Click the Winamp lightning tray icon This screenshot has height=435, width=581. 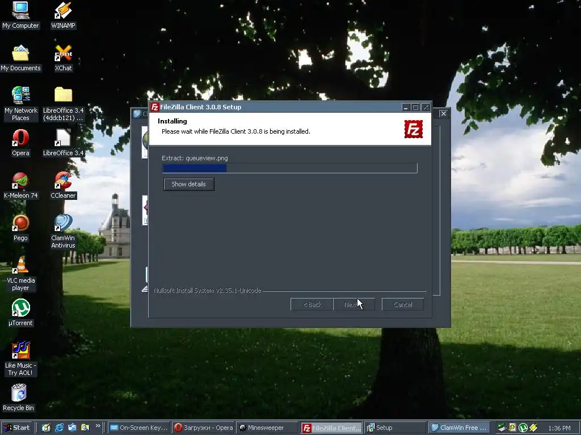(x=533, y=428)
